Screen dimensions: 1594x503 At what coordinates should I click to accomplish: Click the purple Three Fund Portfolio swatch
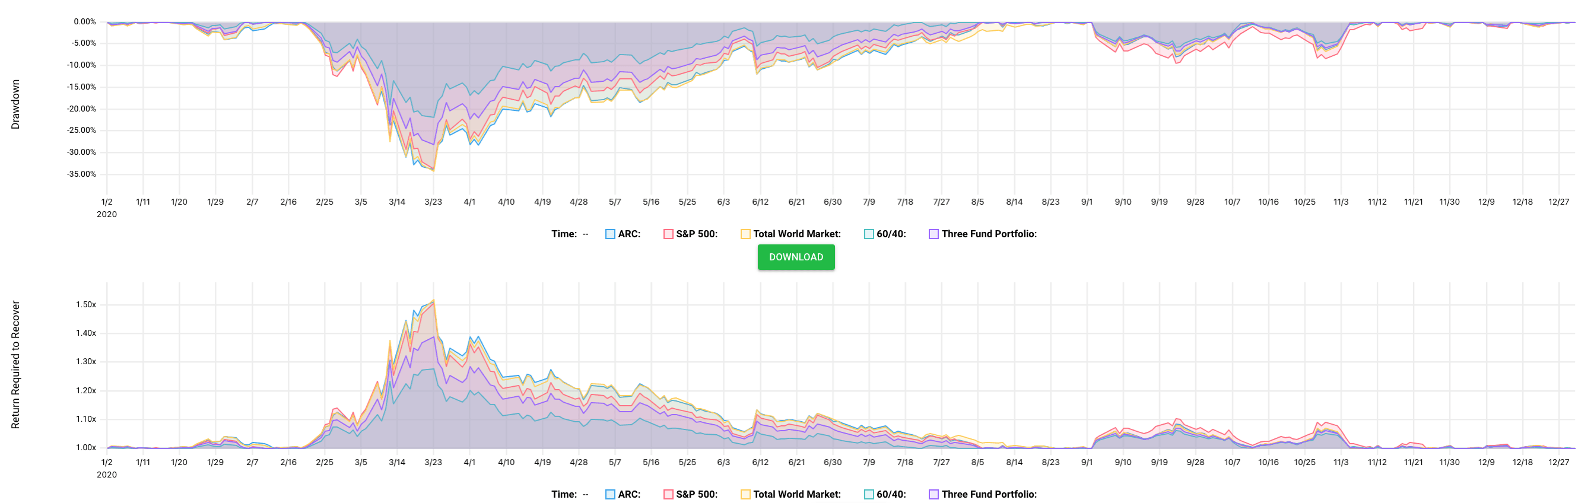tap(934, 234)
